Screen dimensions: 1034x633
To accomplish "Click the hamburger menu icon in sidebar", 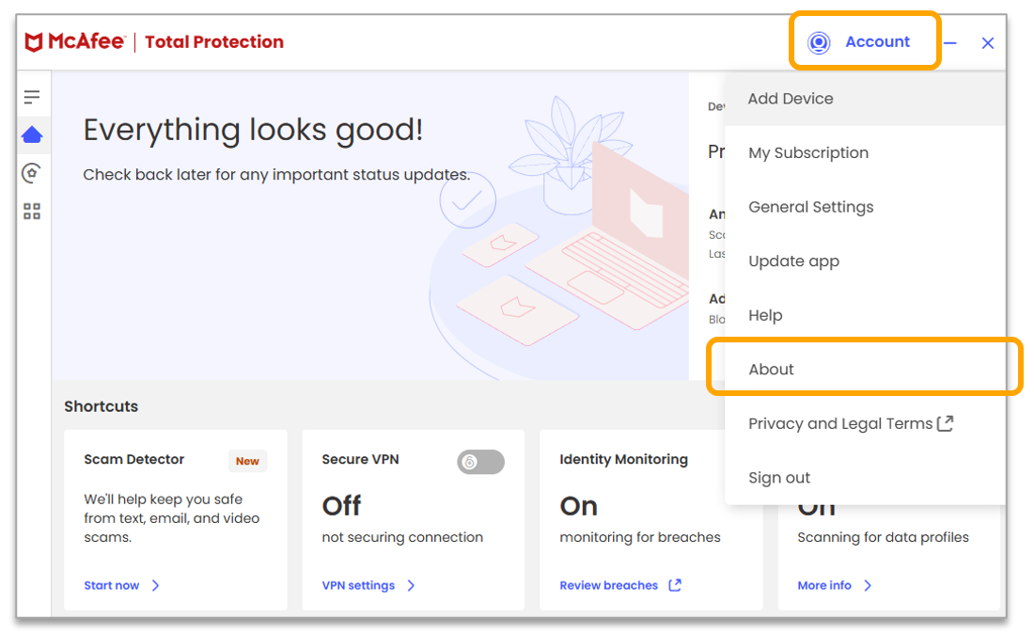I will click(32, 97).
